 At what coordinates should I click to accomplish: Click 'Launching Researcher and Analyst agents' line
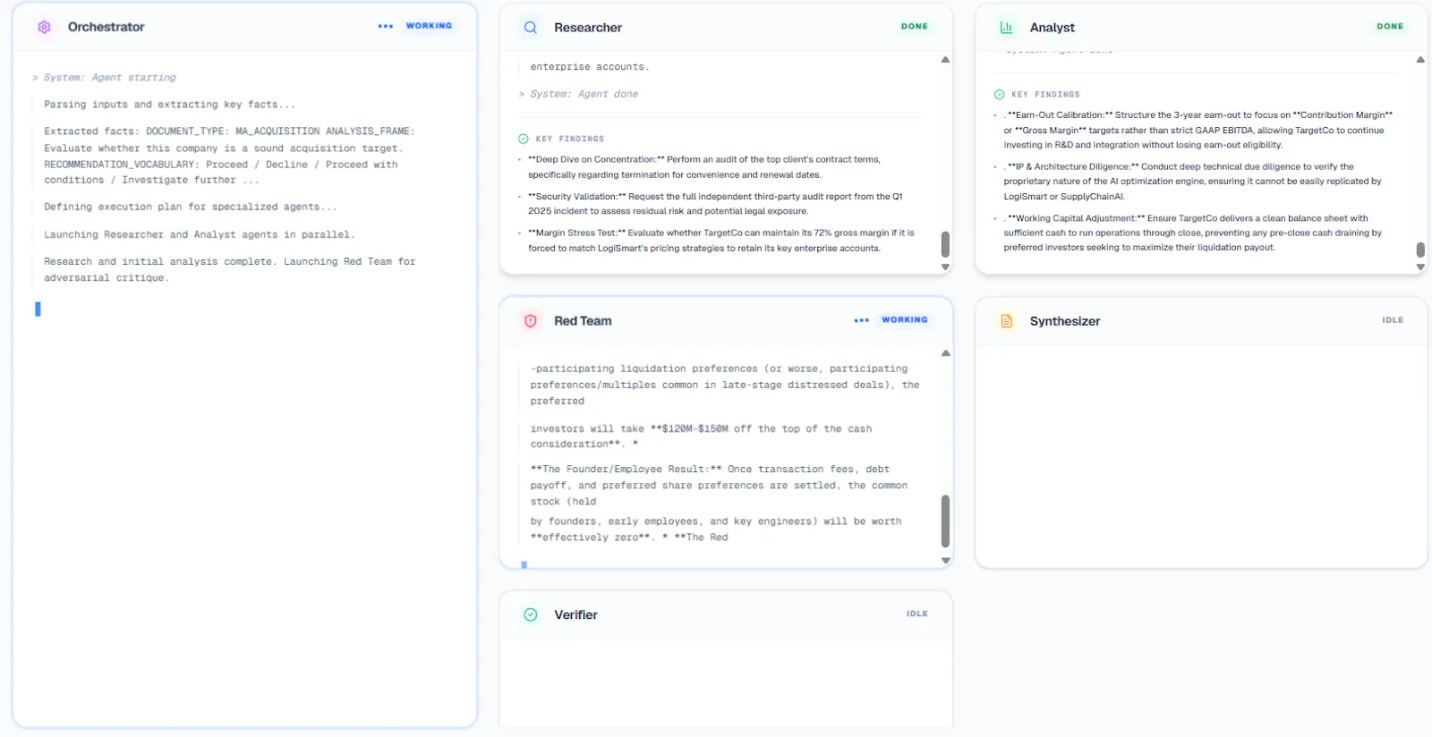tap(199, 234)
